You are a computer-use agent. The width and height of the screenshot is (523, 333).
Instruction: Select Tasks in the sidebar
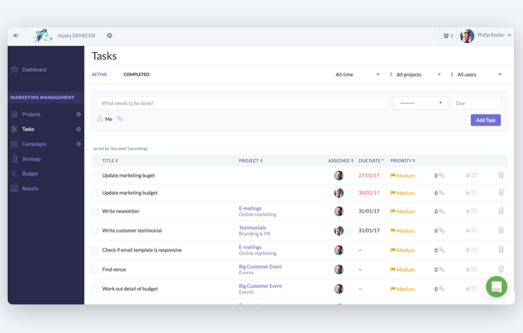pos(28,129)
